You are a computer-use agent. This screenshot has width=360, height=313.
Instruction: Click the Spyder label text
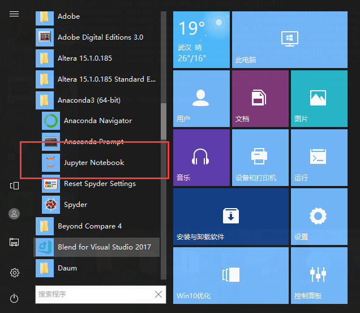(x=75, y=205)
